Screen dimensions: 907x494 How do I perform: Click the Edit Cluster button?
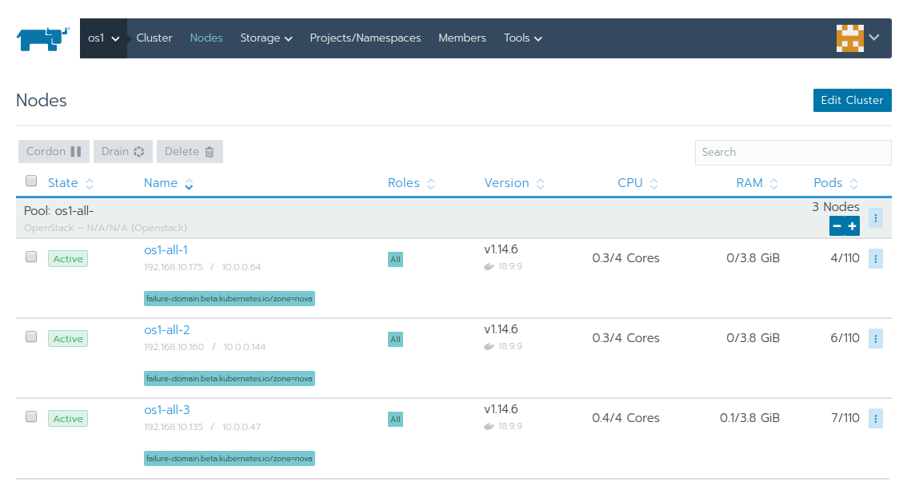(x=852, y=100)
